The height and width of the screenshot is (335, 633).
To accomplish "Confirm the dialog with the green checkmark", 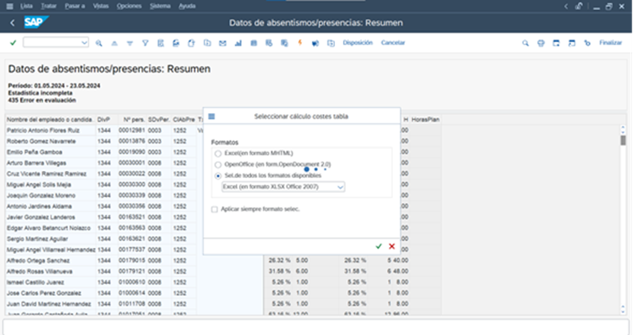I will pyautogui.click(x=379, y=246).
